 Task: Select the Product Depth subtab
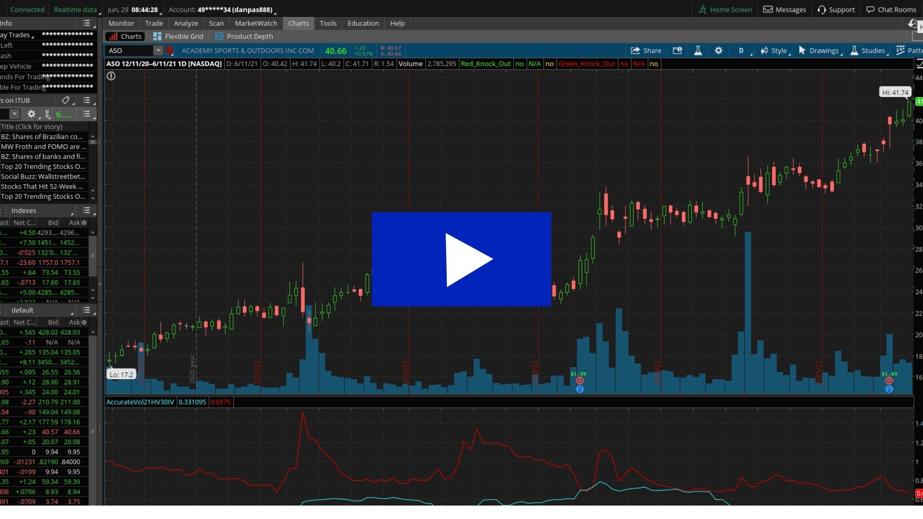point(244,37)
